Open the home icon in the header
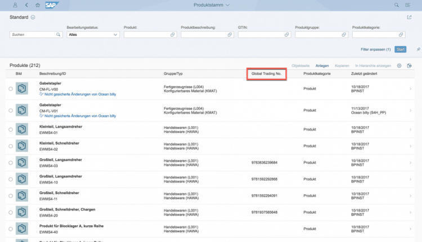This screenshot has width=422, height=242. tap(37, 5)
